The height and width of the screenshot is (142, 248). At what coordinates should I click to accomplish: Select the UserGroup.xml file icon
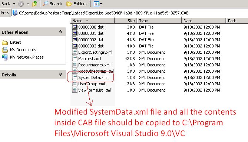(x=75, y=84)
